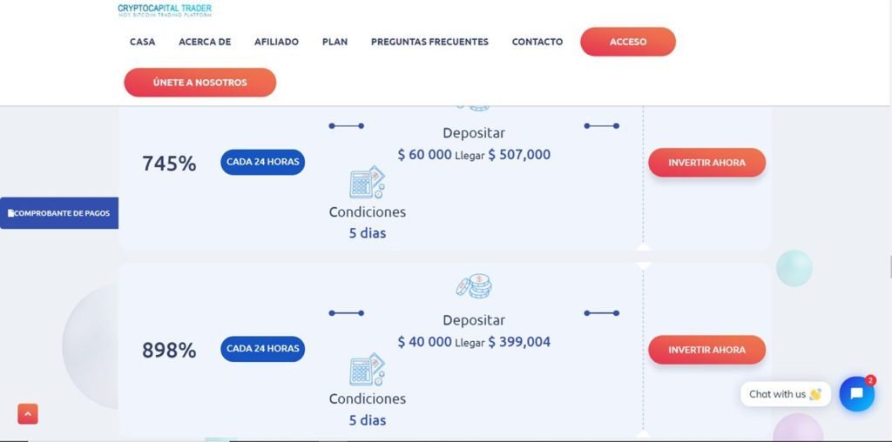
Task: Open the chat bubble icon
Action: click(857, 393)
